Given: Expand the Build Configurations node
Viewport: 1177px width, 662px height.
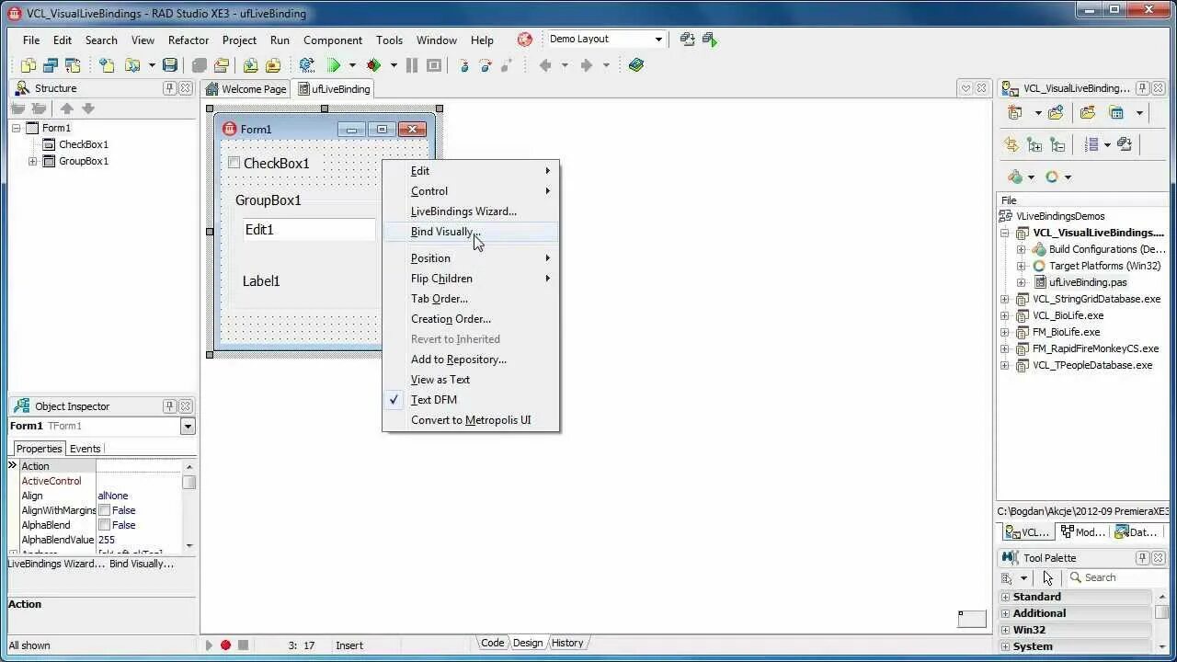Looking at the screenshot, I should [1021, 249].
